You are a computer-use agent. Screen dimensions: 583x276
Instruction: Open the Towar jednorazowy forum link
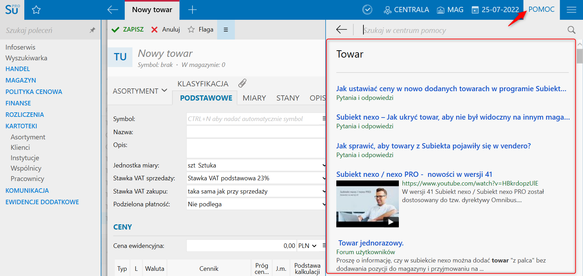(371, 243)
